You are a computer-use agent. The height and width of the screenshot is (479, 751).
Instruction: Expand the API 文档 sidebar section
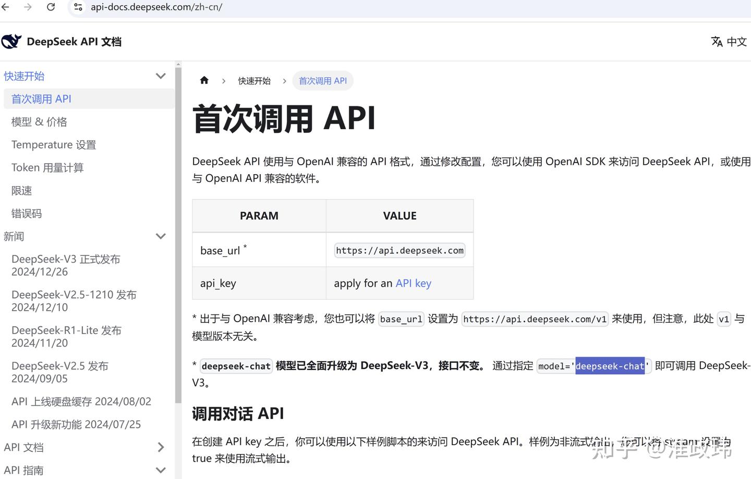[x=161, y=447]
